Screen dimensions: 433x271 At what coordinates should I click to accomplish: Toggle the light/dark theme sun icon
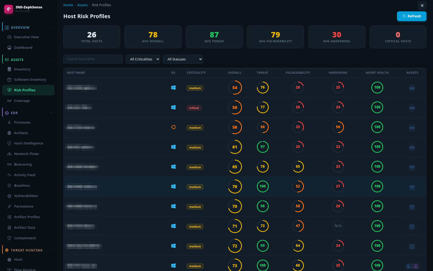(x=422, y=5)
